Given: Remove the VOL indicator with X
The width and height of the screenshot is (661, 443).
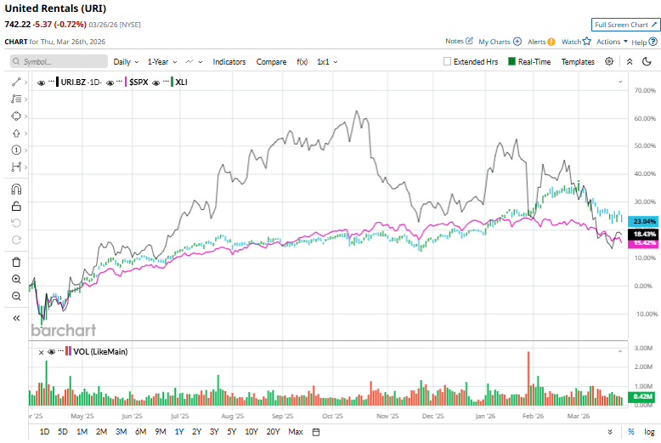Looking at the screenshot, I should [x=41, y=352].
